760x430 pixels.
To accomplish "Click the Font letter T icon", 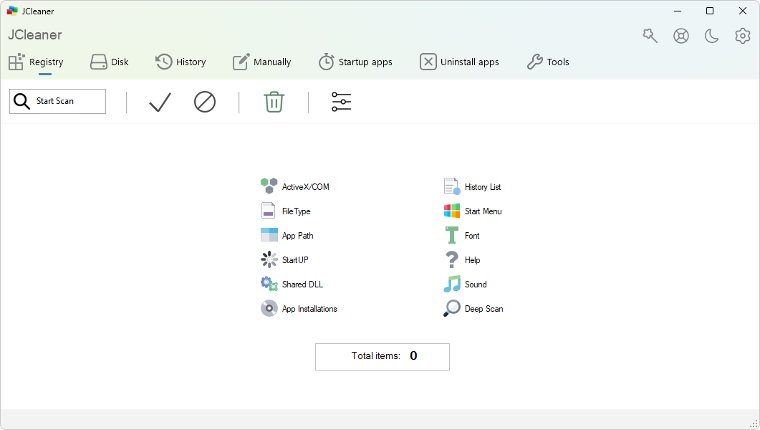I will click(x=452, y=235).
